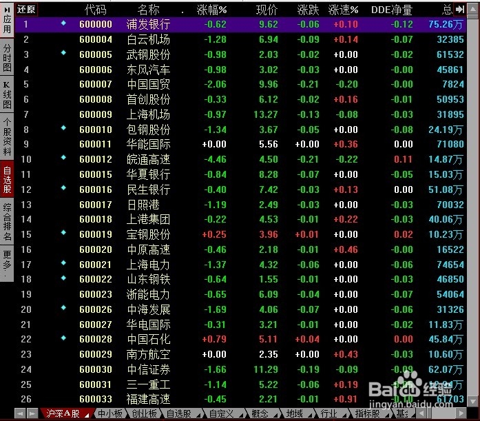Screen dimensions: 480x421
Task: Open the 概念 bottom tab dropdown
Action: (275, 415)
